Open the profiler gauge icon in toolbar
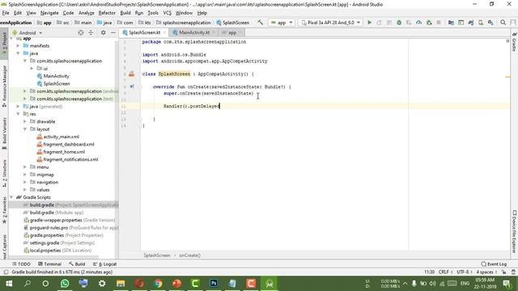The height and width of the screenshot is (291, 518). (x=419, y=23)
